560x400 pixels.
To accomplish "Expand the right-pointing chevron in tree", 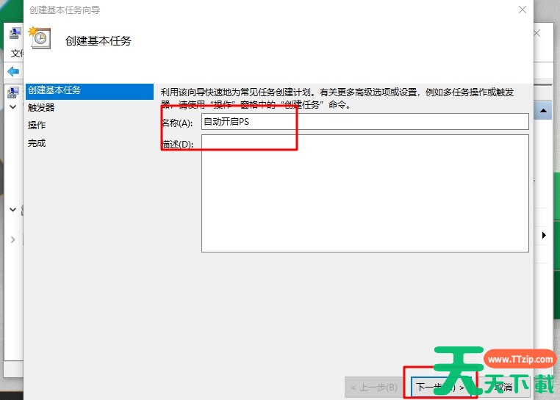I will pyautogui.click(x=12, y=239).
